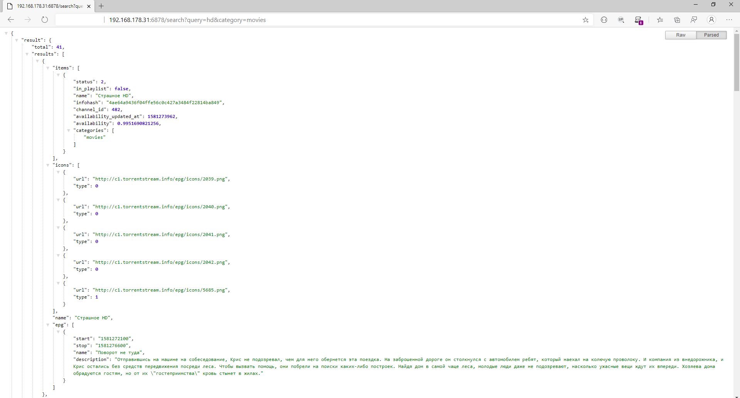Collapse the object with "status": 2

click(59, 75)
